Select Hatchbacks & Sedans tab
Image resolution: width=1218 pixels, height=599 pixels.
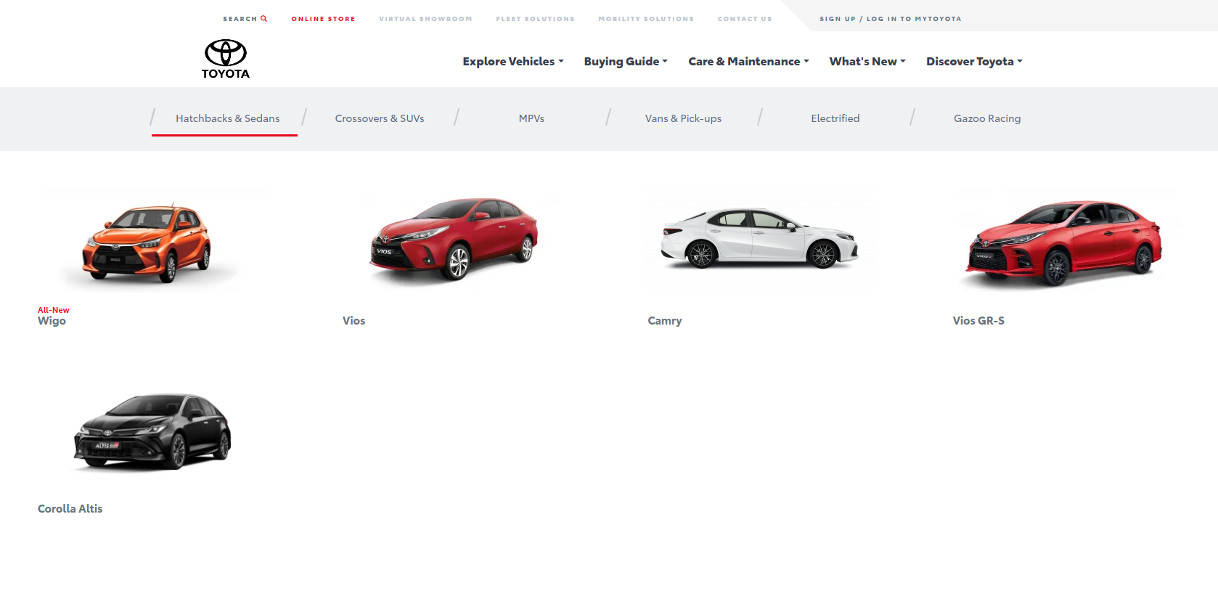coord(227,118)
